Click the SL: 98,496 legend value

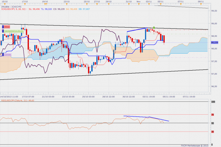(34, 9)
